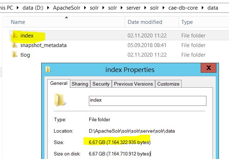The height and width of the screenshot is (159, 229).
Task: Click the folder name field containing index
Action: coord(148,101)
